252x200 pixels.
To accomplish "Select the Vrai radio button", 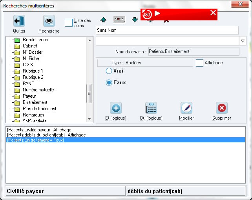I will point(109,71).
